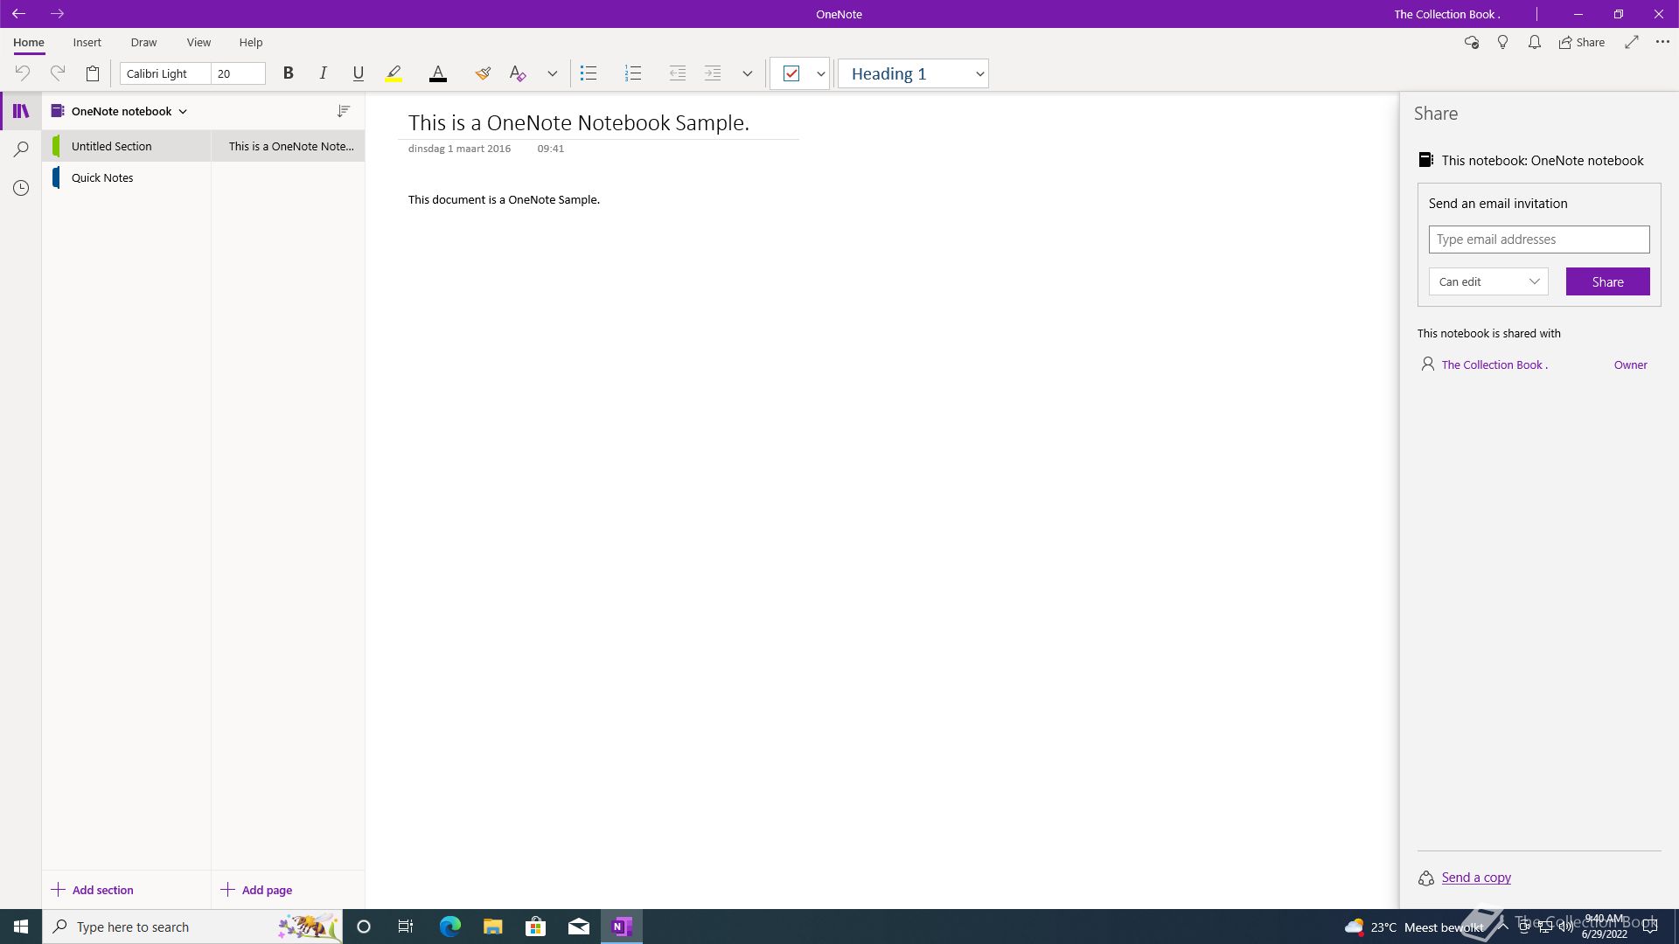Image resolution: width=1679 pixels, height=944 pixels.
Task: Click the Share button in the title ribbon
Action: [x=1582, y=42]
